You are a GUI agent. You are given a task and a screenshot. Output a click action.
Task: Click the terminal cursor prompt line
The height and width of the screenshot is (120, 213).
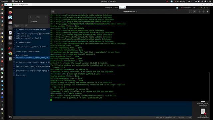point(51,100)
